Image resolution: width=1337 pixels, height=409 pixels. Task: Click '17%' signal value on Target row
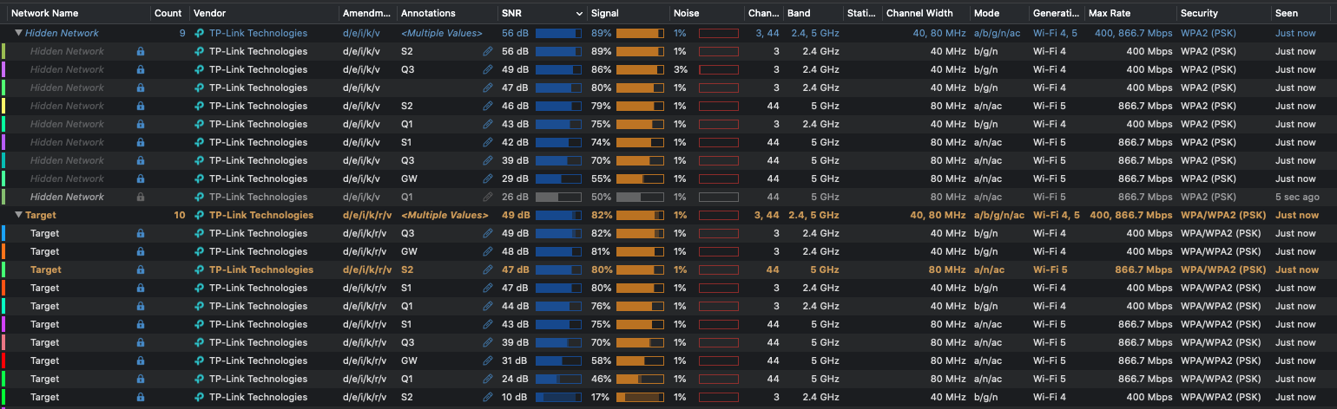pos(601,397)
